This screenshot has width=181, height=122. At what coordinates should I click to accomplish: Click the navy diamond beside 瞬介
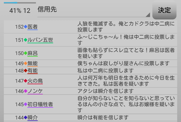tap(26, 118)
